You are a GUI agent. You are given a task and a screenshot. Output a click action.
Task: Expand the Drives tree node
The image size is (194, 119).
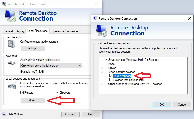102,68
